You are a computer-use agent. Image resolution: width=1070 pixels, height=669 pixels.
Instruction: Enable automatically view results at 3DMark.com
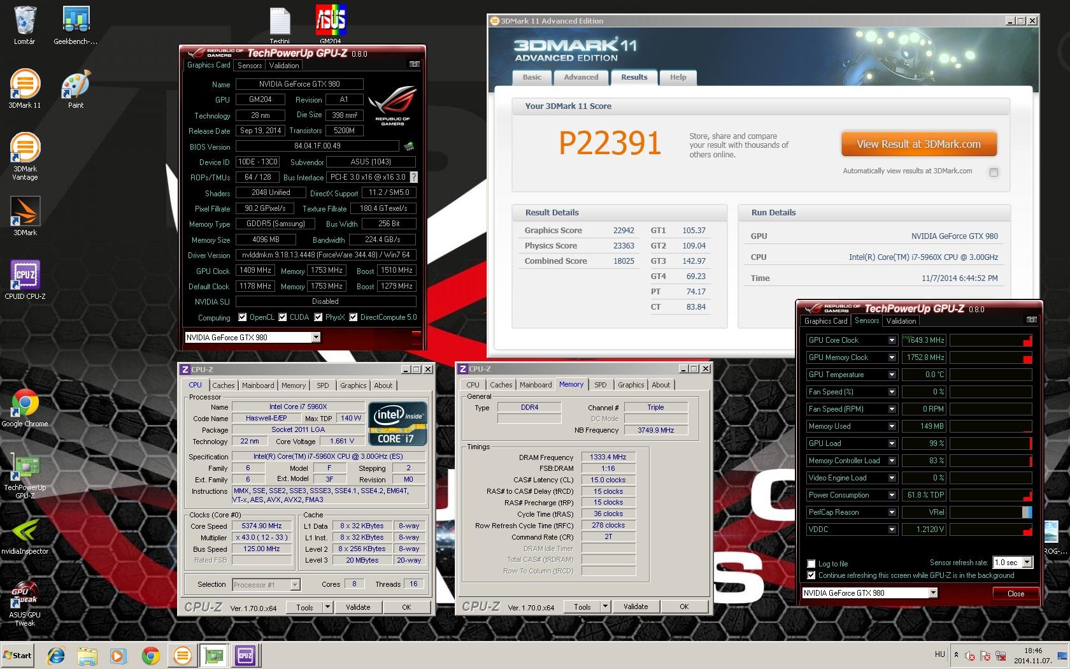(994, 172)
